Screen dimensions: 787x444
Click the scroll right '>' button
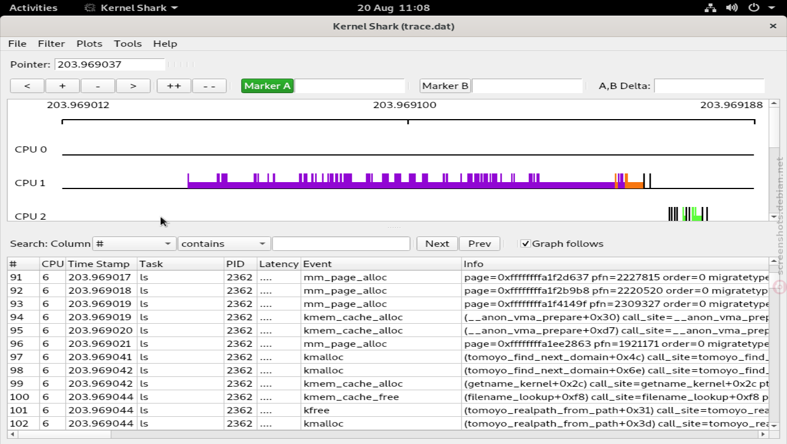[x=133, y=86]
